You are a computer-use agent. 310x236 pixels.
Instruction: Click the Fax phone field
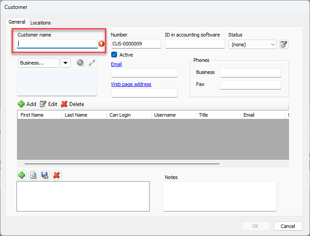[x=251, y=85]
